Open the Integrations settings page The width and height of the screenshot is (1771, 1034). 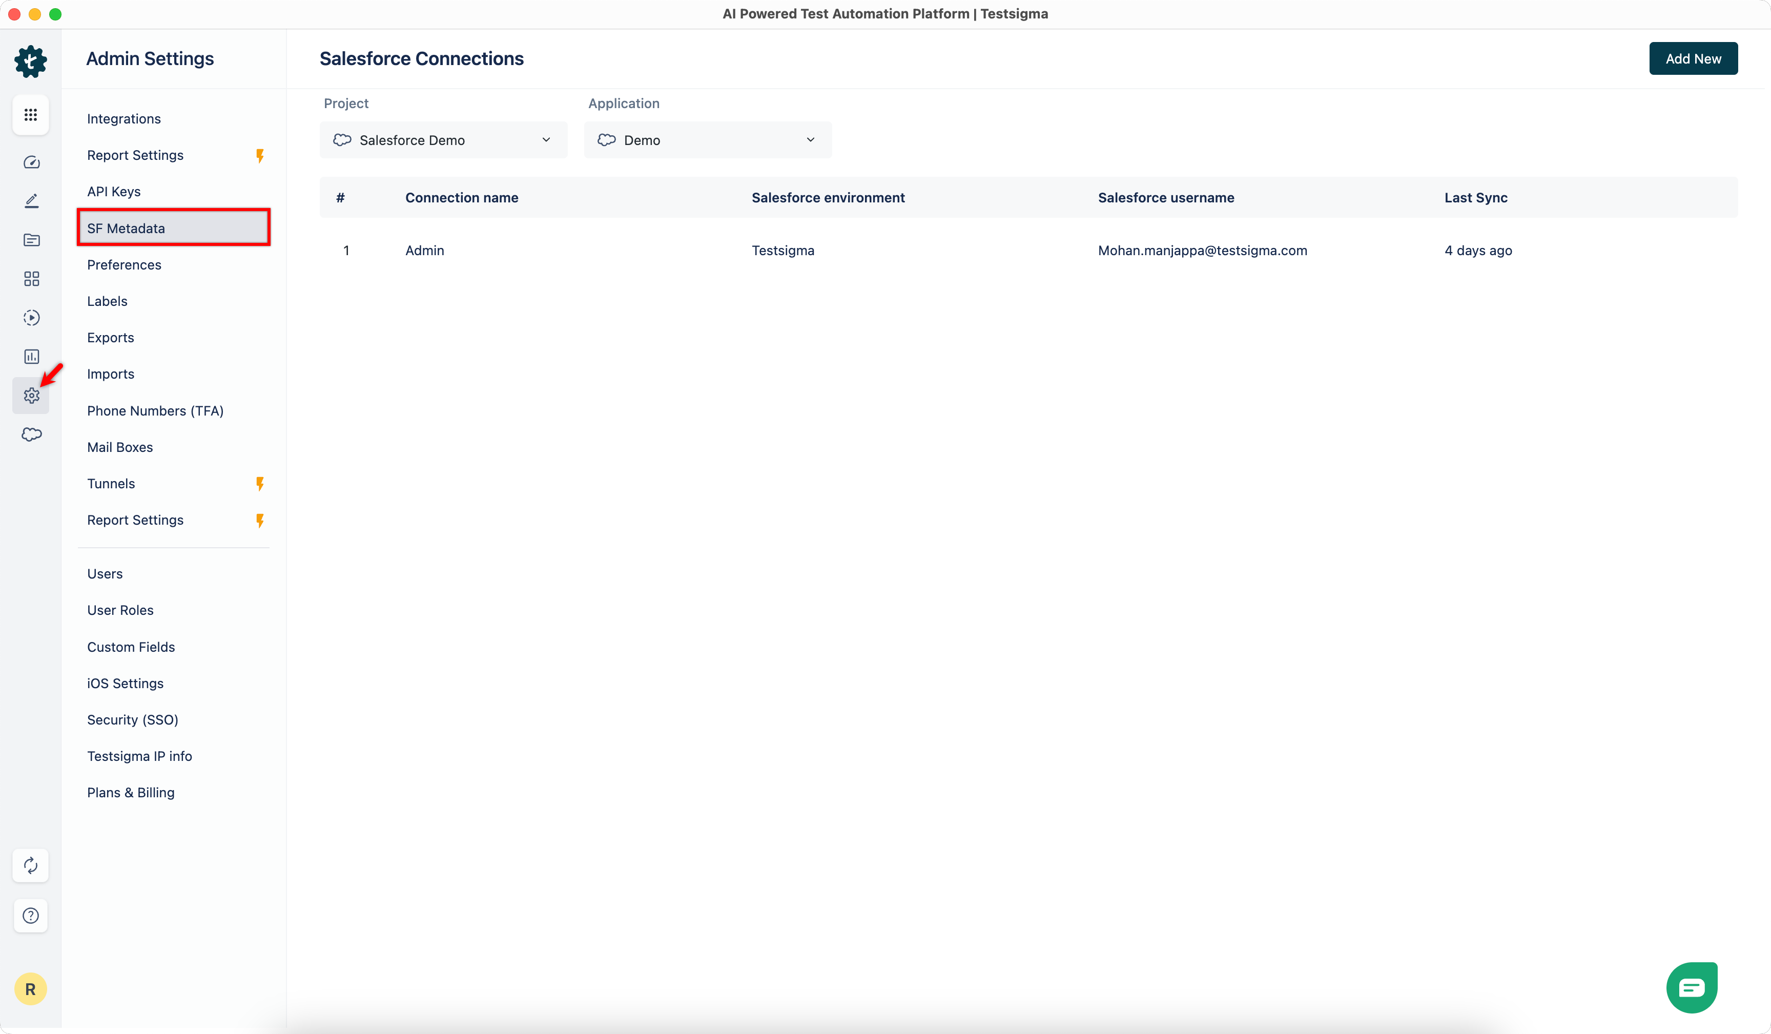[123, 119]
